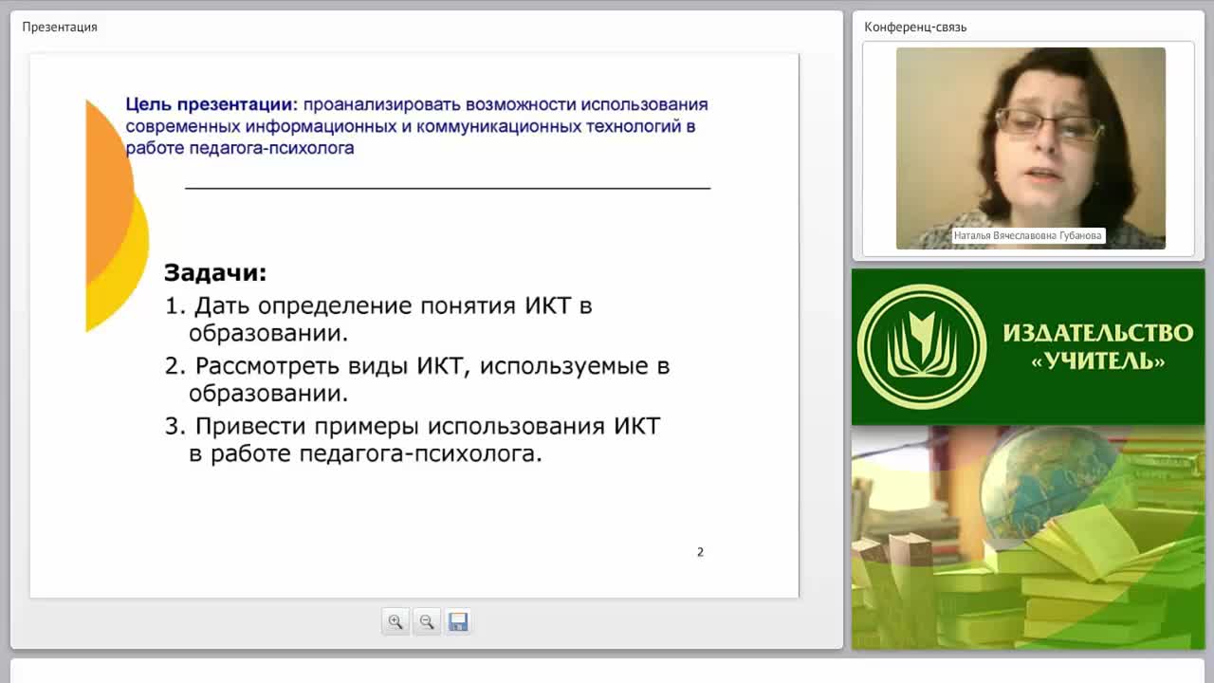Viewport: 1214px width, 683px height.
Task: Select the Конференц-связь panel title
Action: click(x=915, y=27)
